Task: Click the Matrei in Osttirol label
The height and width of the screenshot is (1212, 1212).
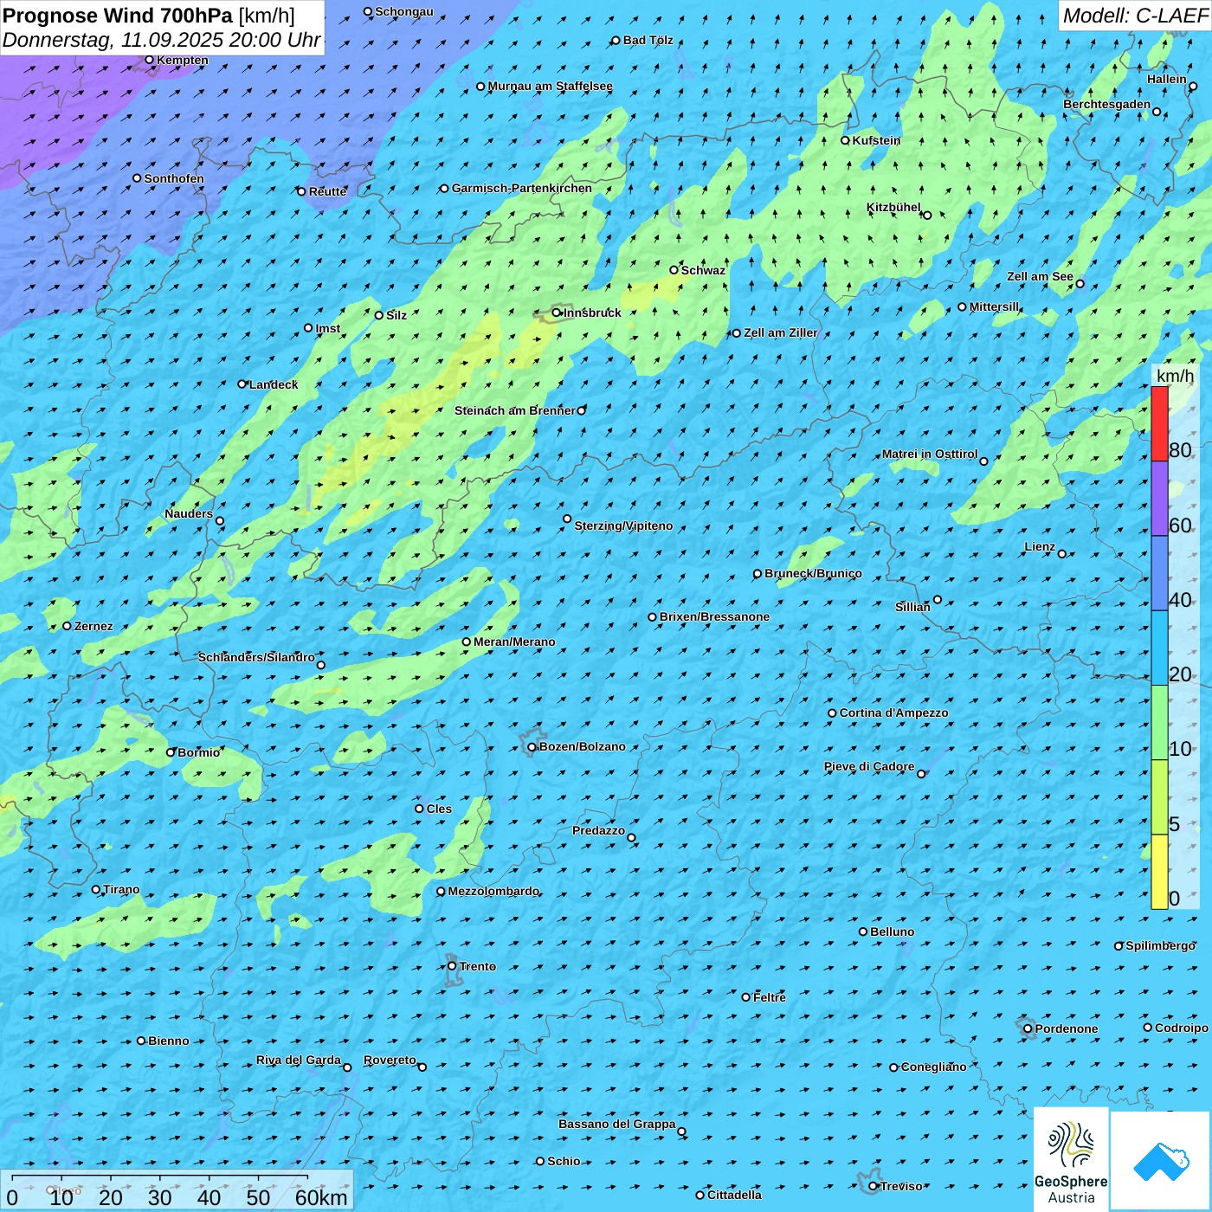Action: (930, 454)
